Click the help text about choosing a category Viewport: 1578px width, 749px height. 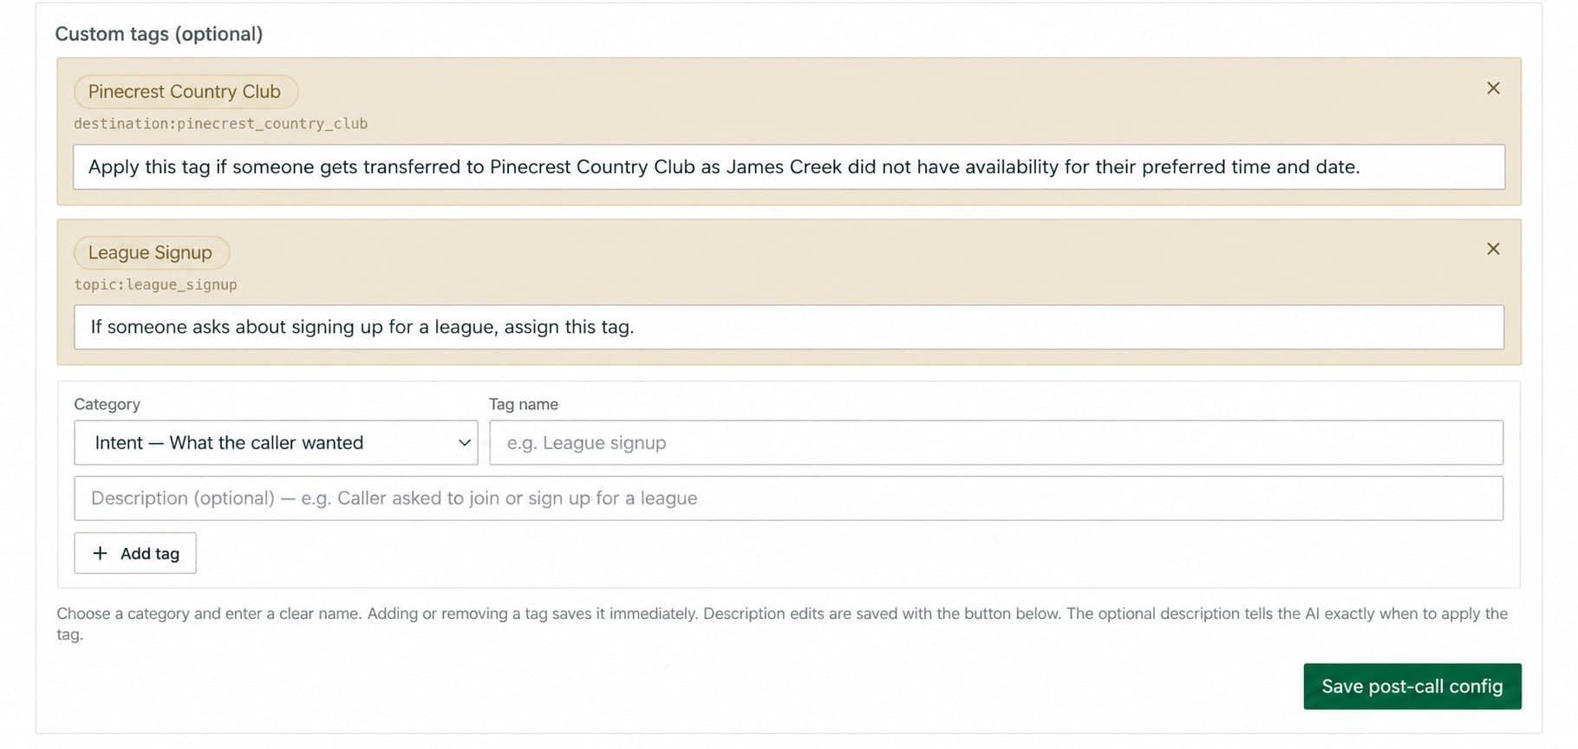(x=782, y=623)
